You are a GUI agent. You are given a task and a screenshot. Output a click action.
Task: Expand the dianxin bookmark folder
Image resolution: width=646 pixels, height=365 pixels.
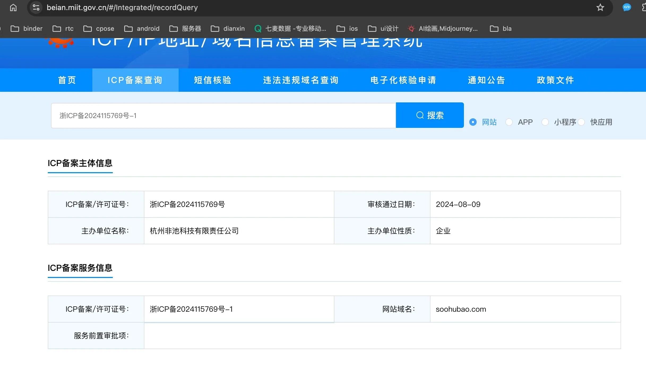point(228,28)
